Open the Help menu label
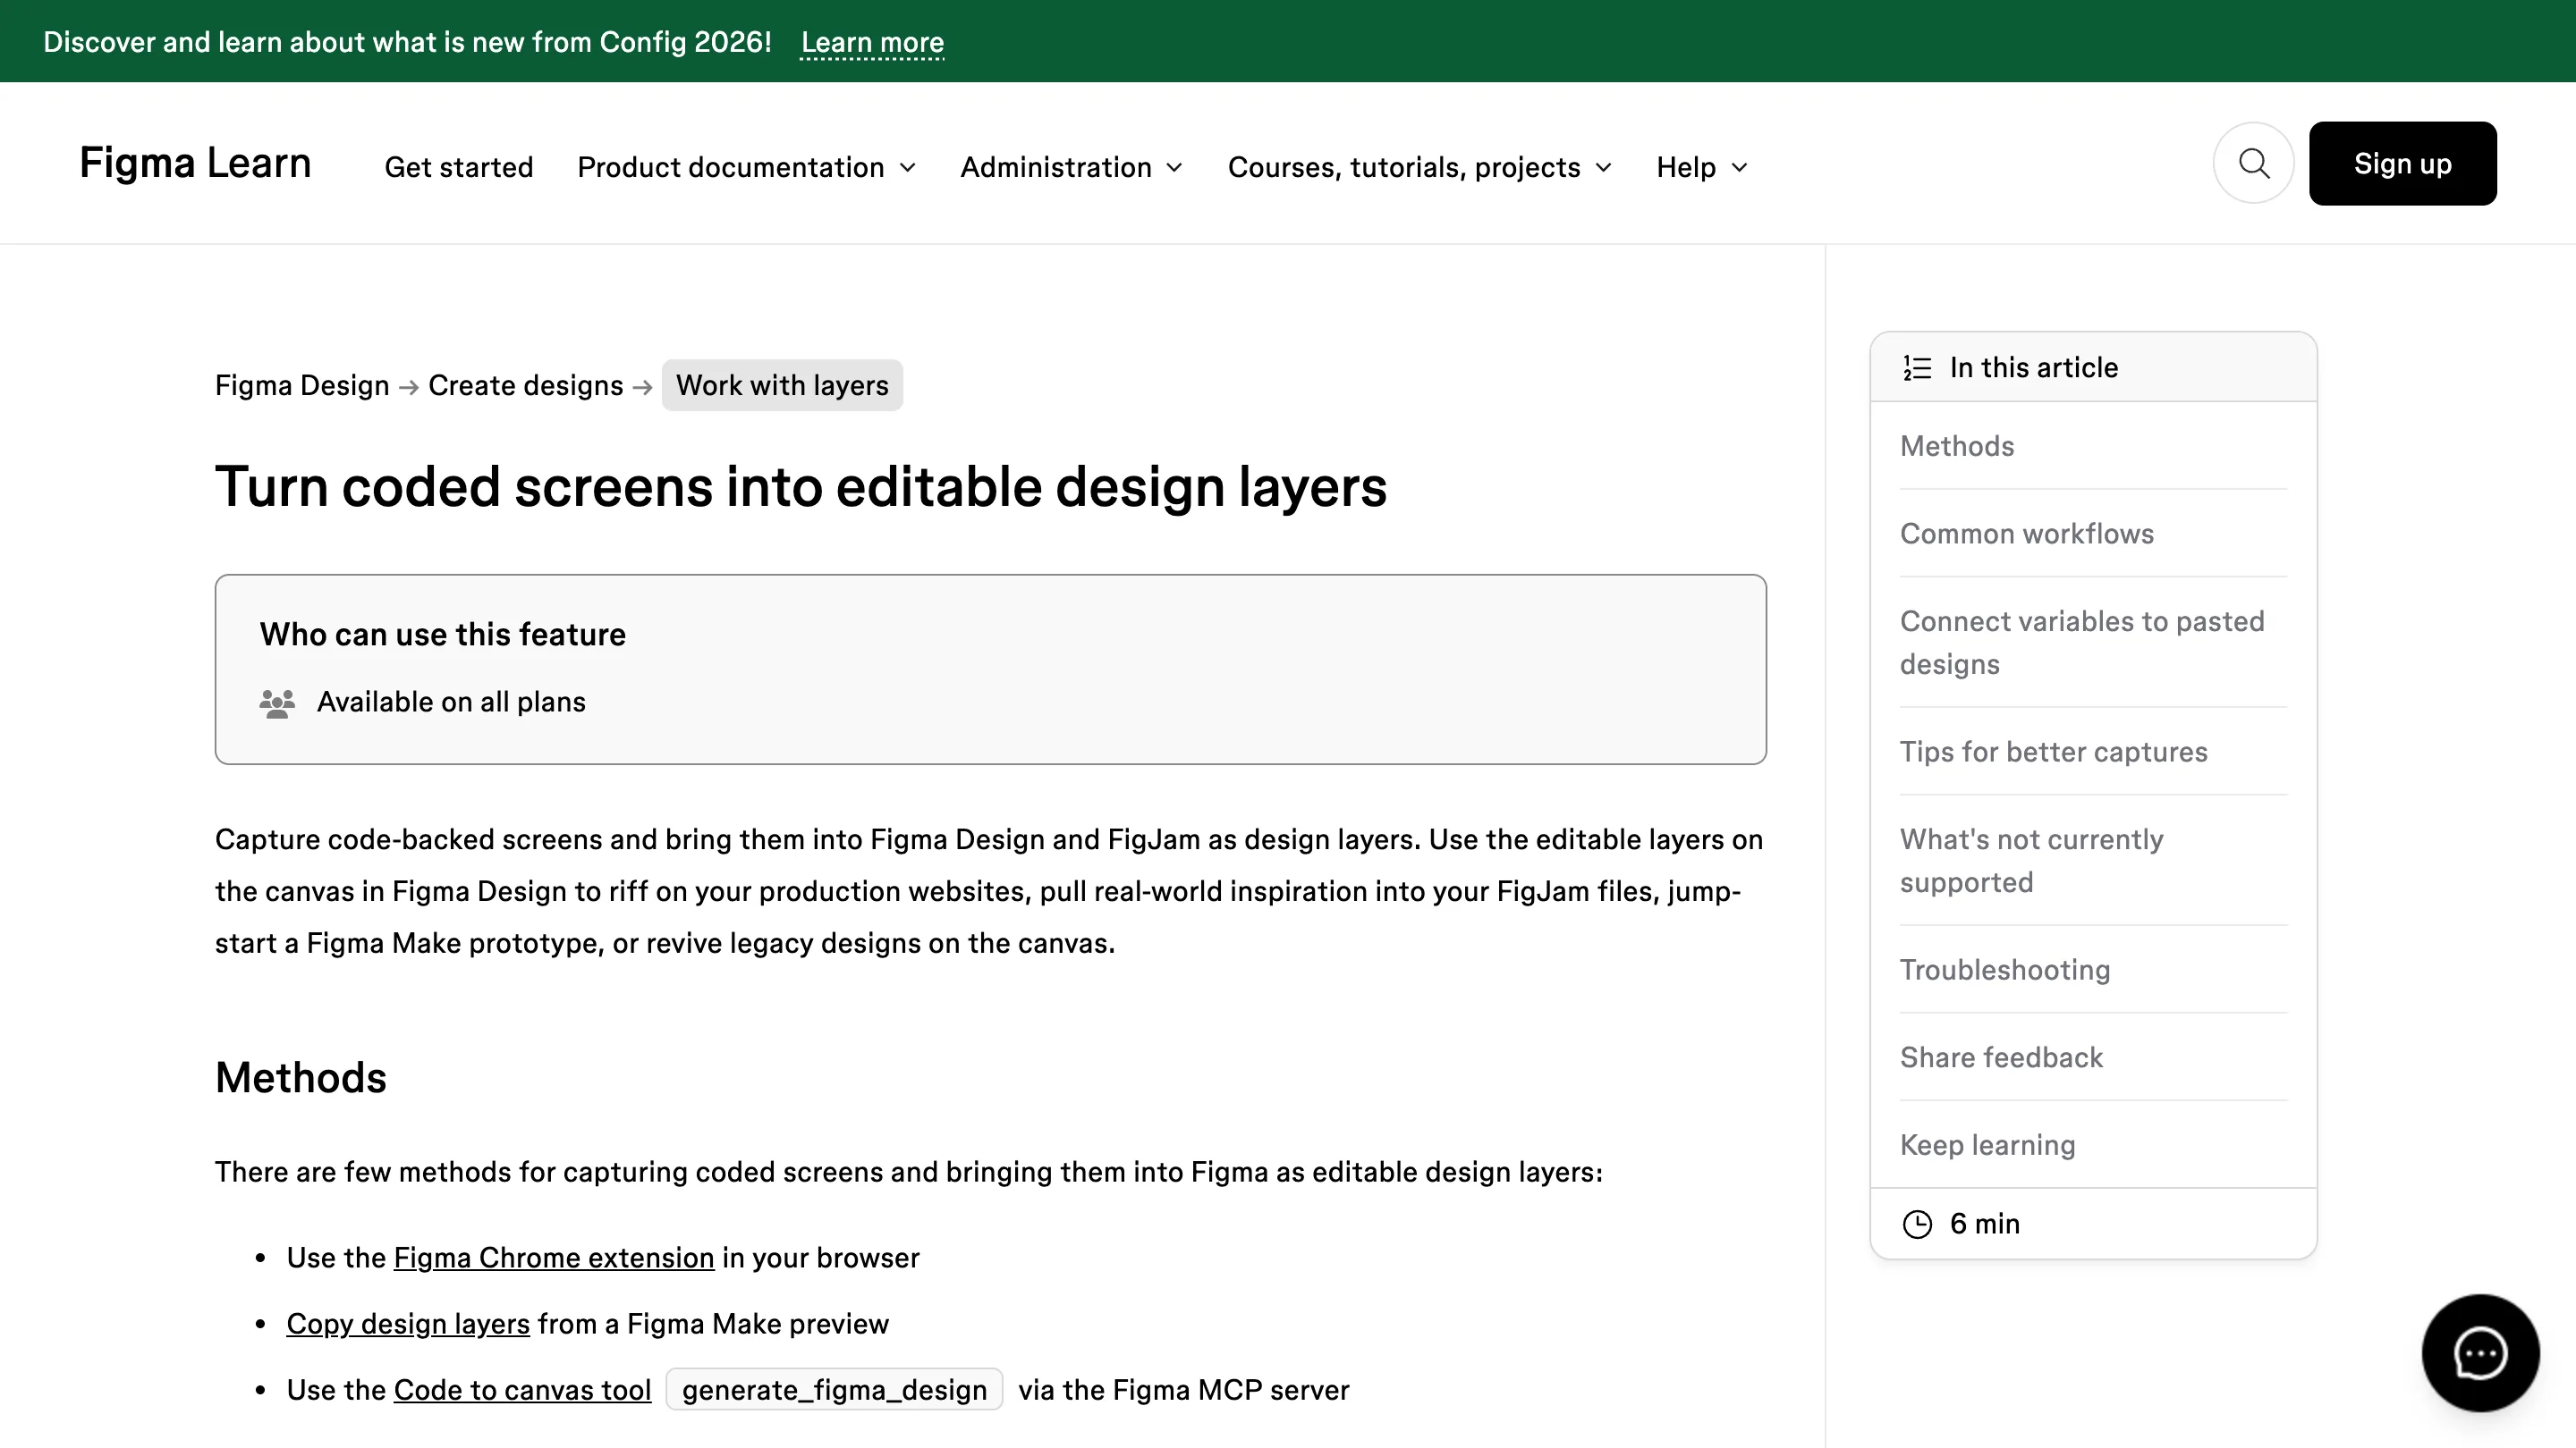Viewport: 2576px width, 1448px height. click(1686, 167)
